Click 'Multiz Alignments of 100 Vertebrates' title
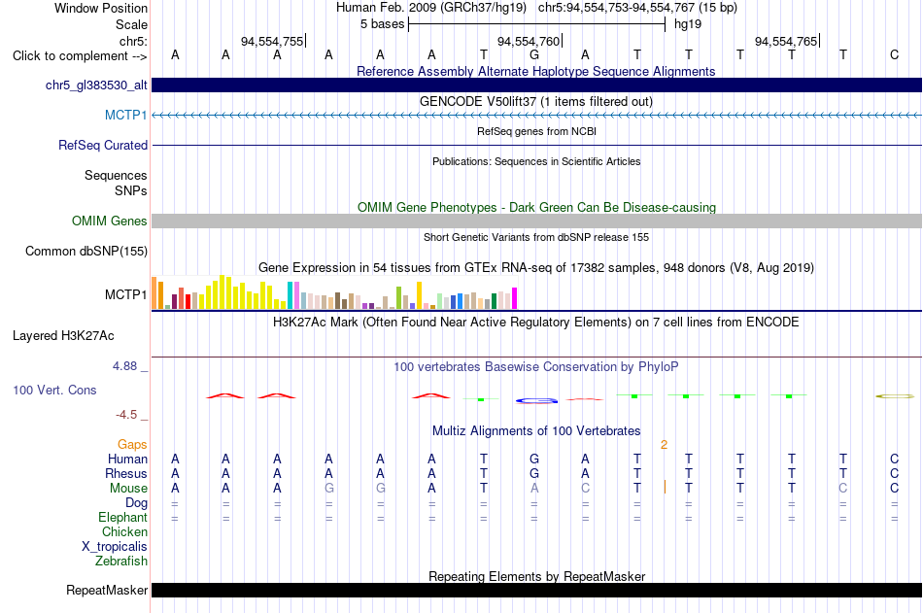 [535, 431]
